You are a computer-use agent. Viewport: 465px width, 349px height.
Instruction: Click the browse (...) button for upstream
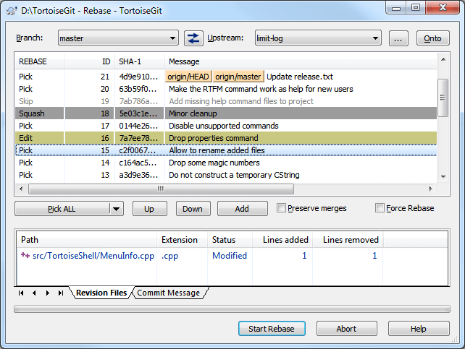pos(398,38)
